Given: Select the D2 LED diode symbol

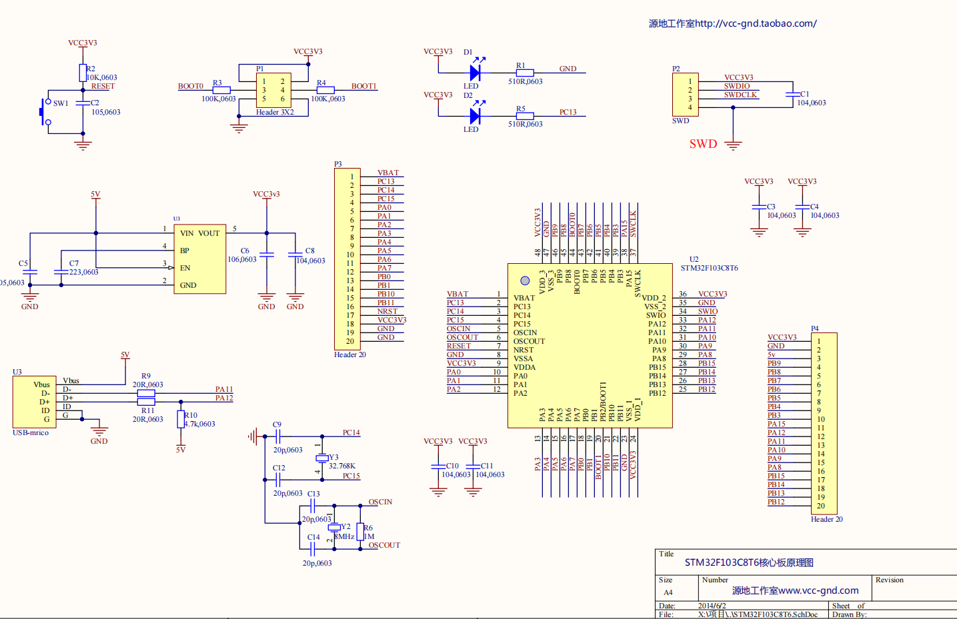Looking at the screenshot, I should [475, 116].
